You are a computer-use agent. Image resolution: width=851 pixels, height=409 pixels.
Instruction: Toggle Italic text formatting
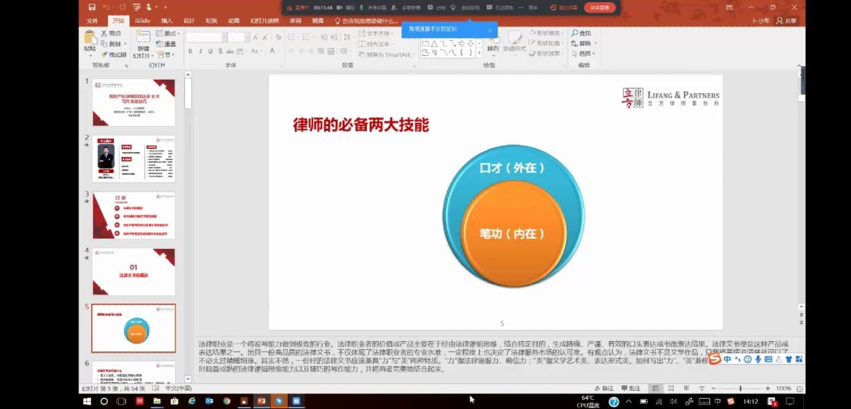tap(200, 52)
